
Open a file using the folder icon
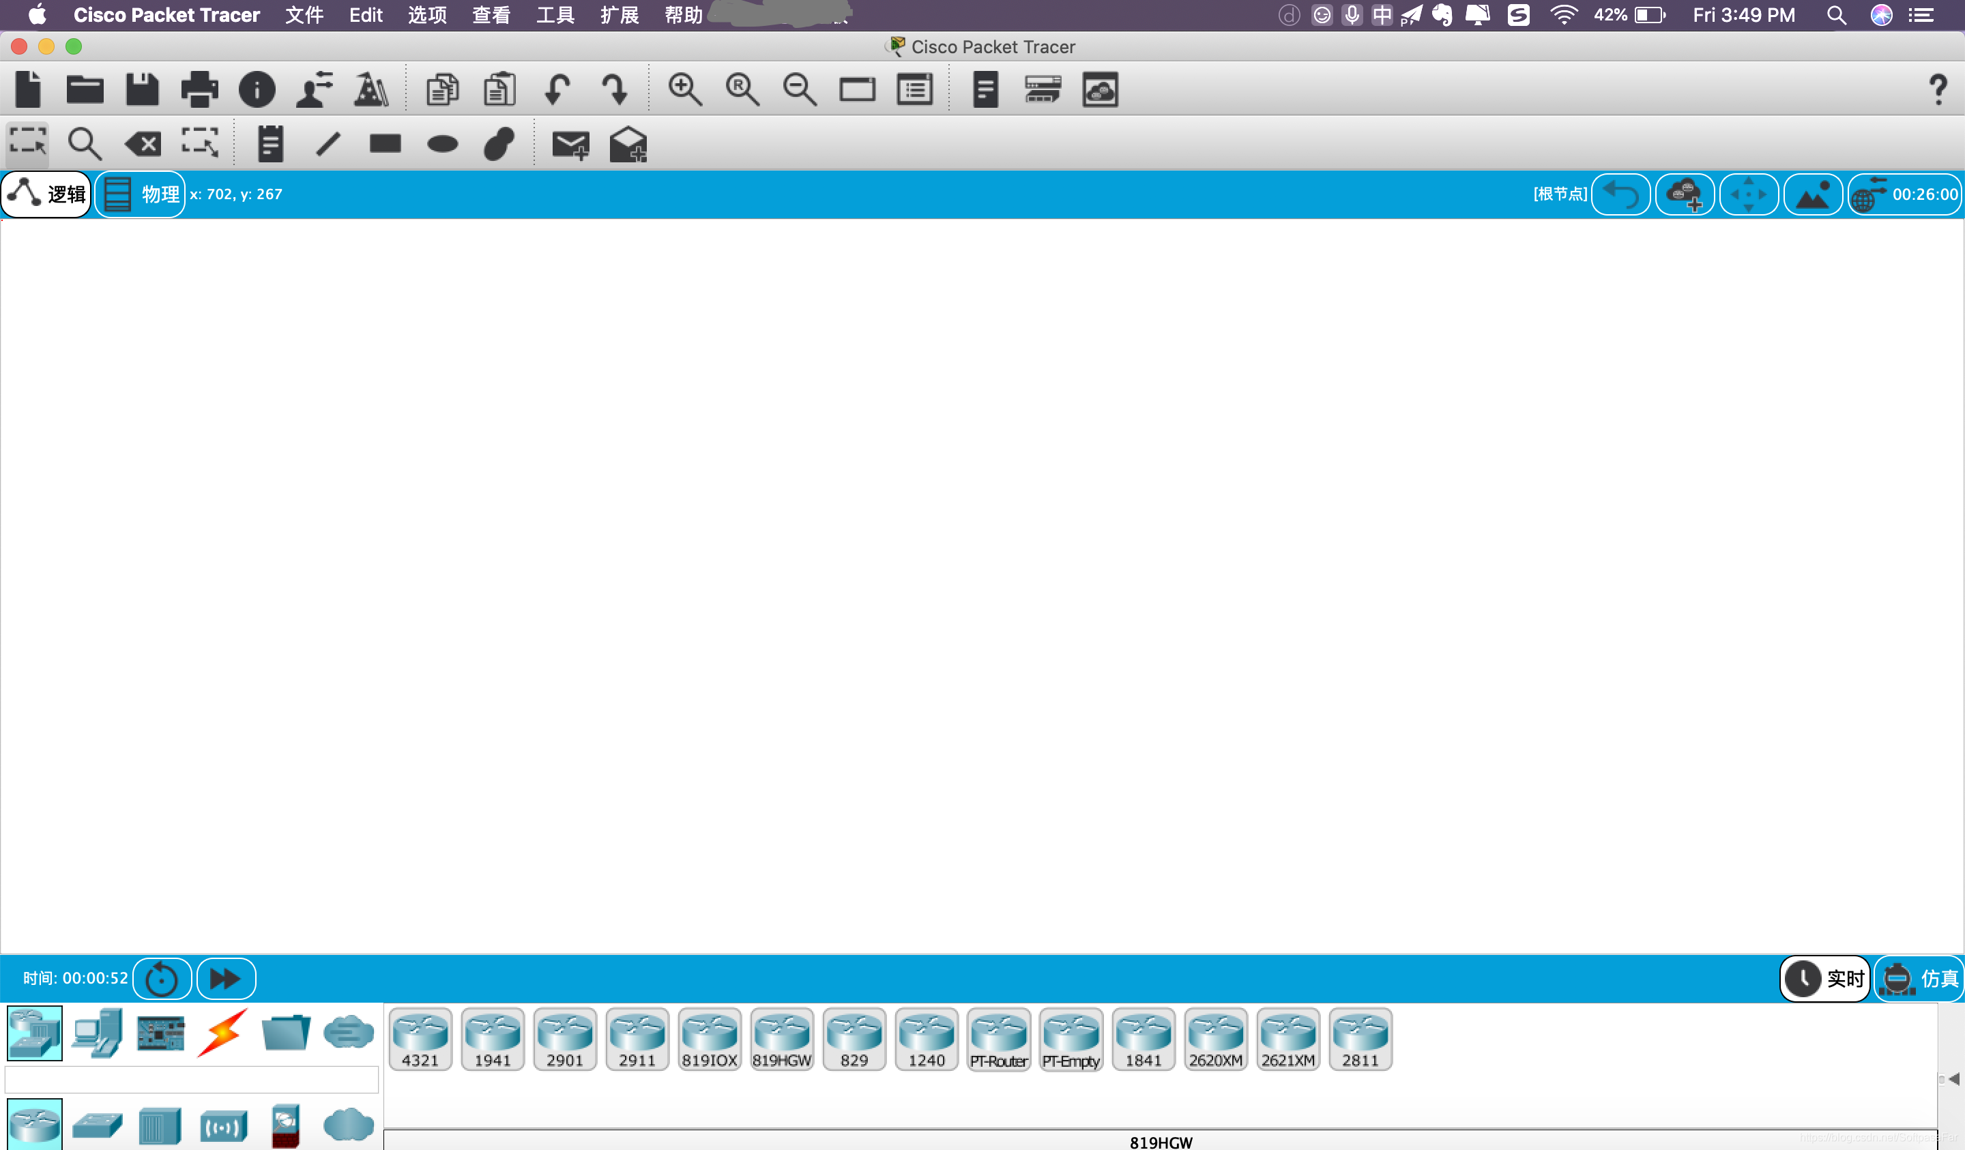tap(85, 89)
